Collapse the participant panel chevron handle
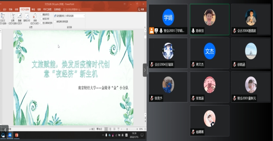The width and height of the screenshot is (273, 141). (x=145, y=70)
